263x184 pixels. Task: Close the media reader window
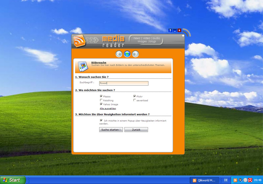179,30
